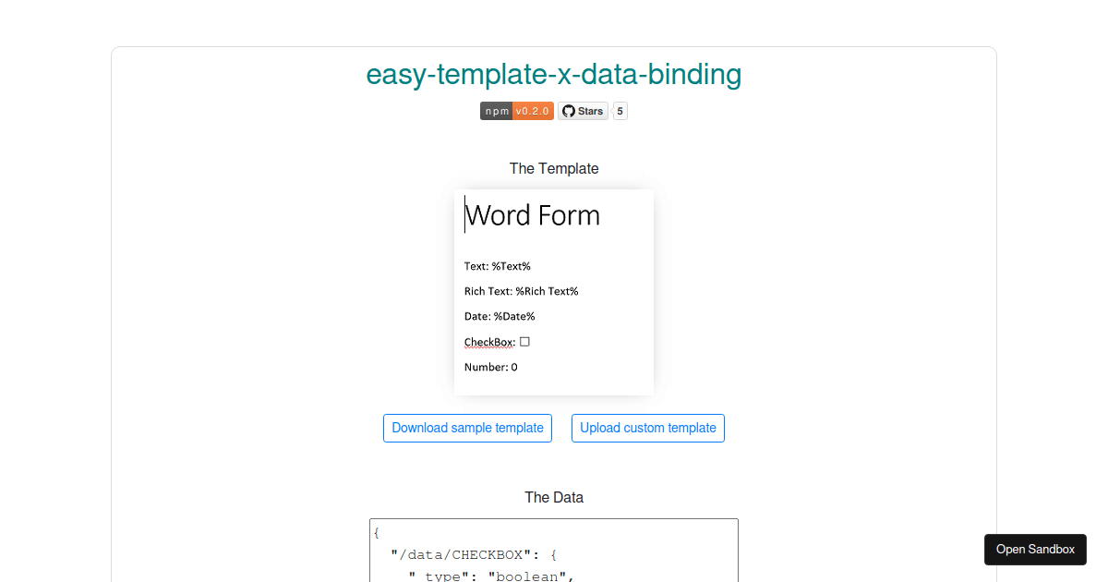Select the GitHub Stars badge

[x=583, y=111]
